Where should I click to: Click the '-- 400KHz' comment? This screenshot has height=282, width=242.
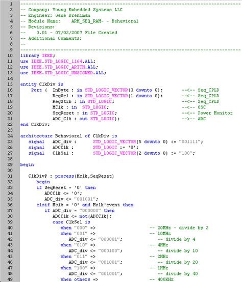[x=161, y=279]
